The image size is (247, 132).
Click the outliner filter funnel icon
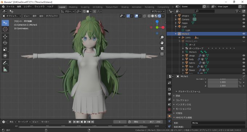[x=237, y=11]
